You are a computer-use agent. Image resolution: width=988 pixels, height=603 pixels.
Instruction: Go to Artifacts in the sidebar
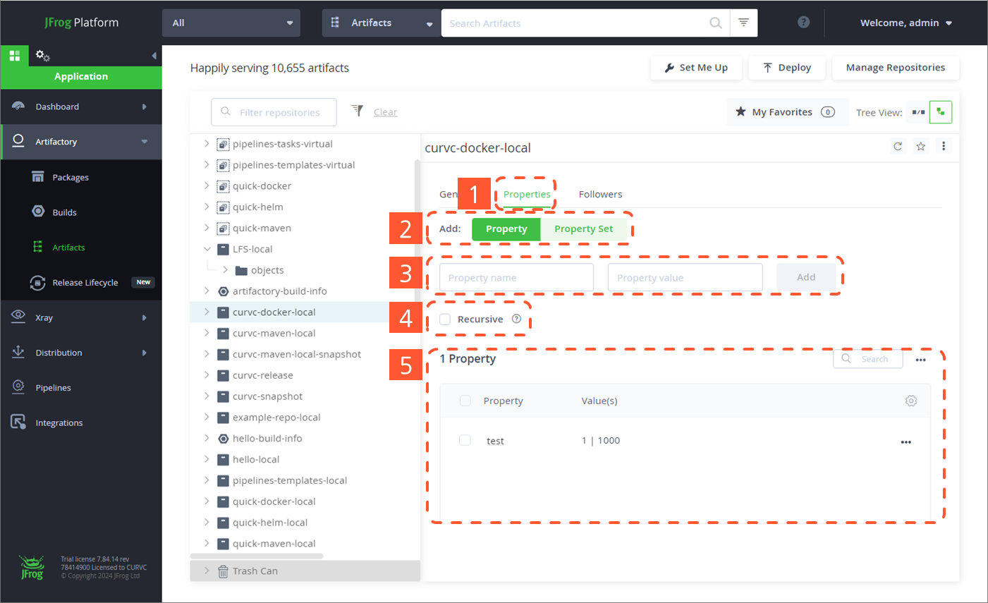click(68, 248)
